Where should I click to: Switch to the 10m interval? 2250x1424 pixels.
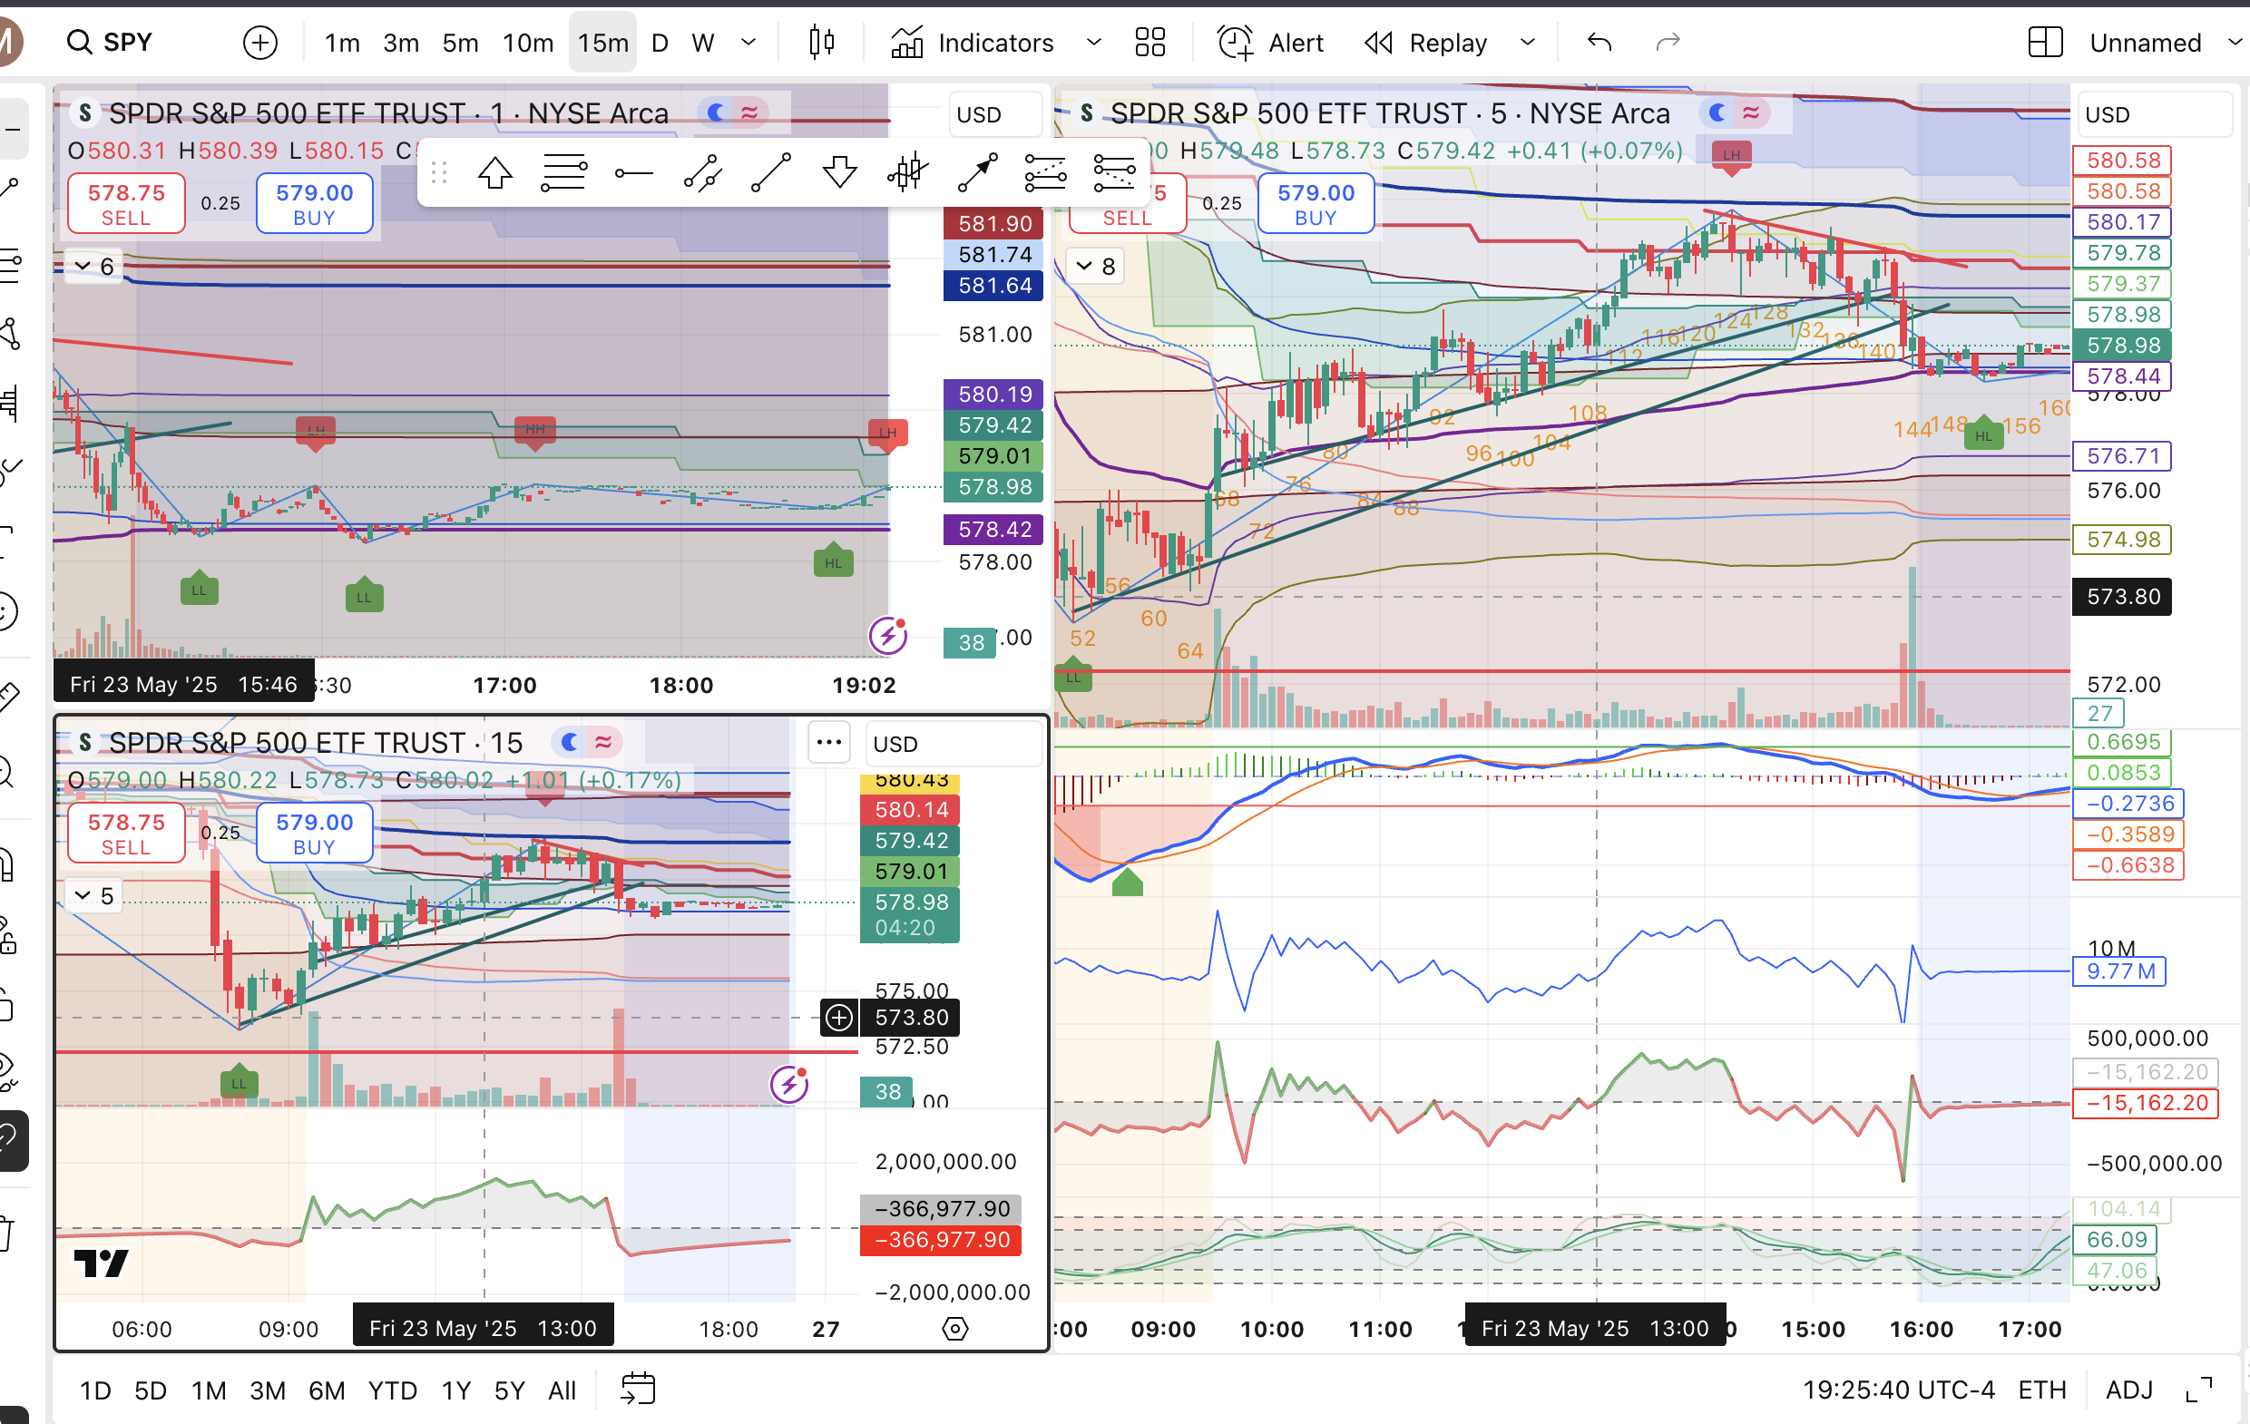pyautogui.click(x=528, y=42)
